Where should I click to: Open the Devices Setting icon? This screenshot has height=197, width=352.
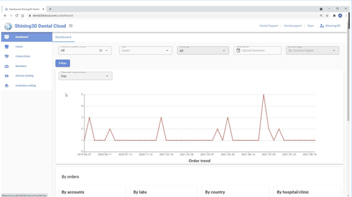[x=6, y=76]
